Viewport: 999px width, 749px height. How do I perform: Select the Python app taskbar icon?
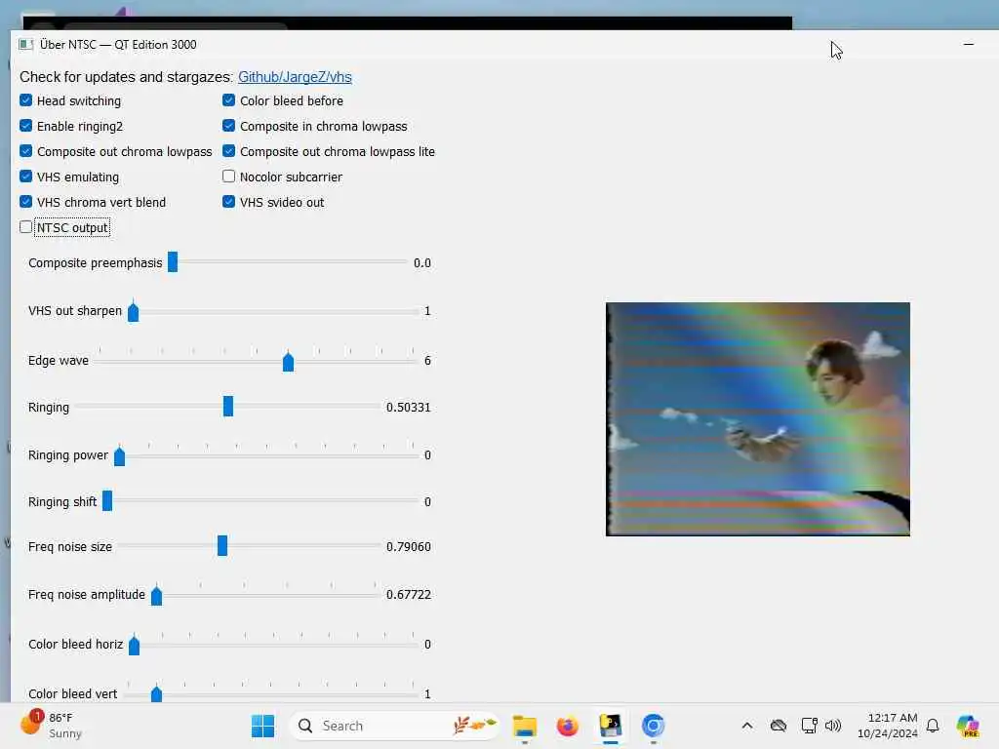(x=611, y=726)
